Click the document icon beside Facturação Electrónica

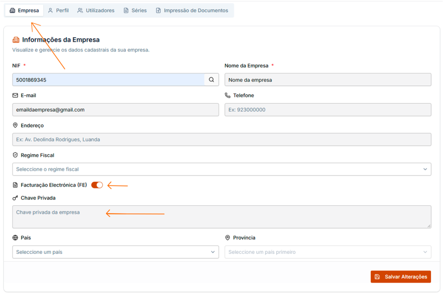[15, 185]
